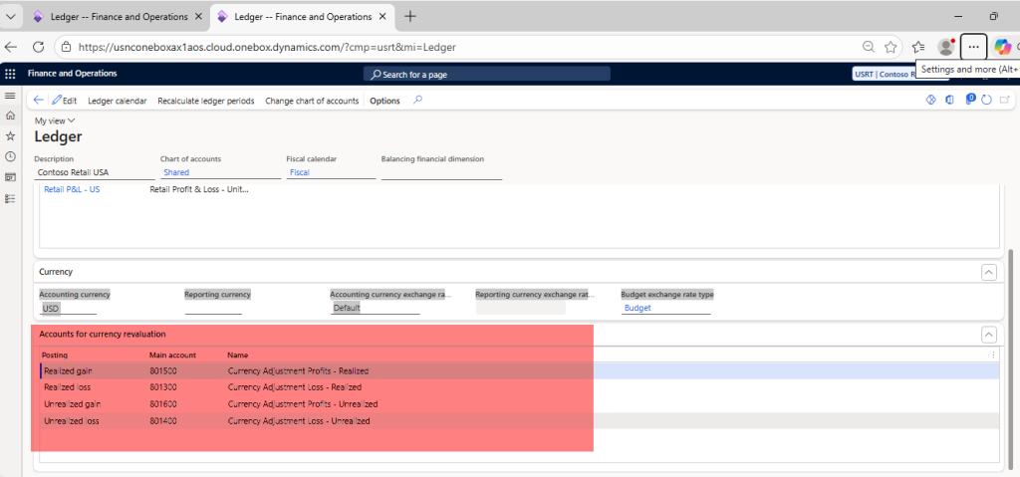This screenshot has height=477, width=1020.
Task: Open Workspaces icon in the left sidebar
Action: click(10, 177)
